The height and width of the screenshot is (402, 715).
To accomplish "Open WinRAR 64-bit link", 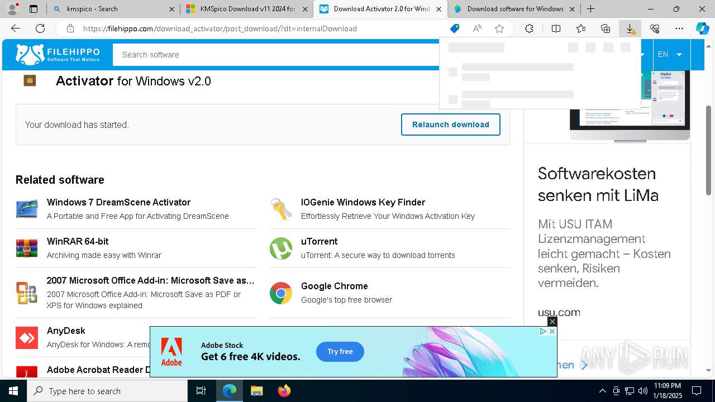I will 78,241.
